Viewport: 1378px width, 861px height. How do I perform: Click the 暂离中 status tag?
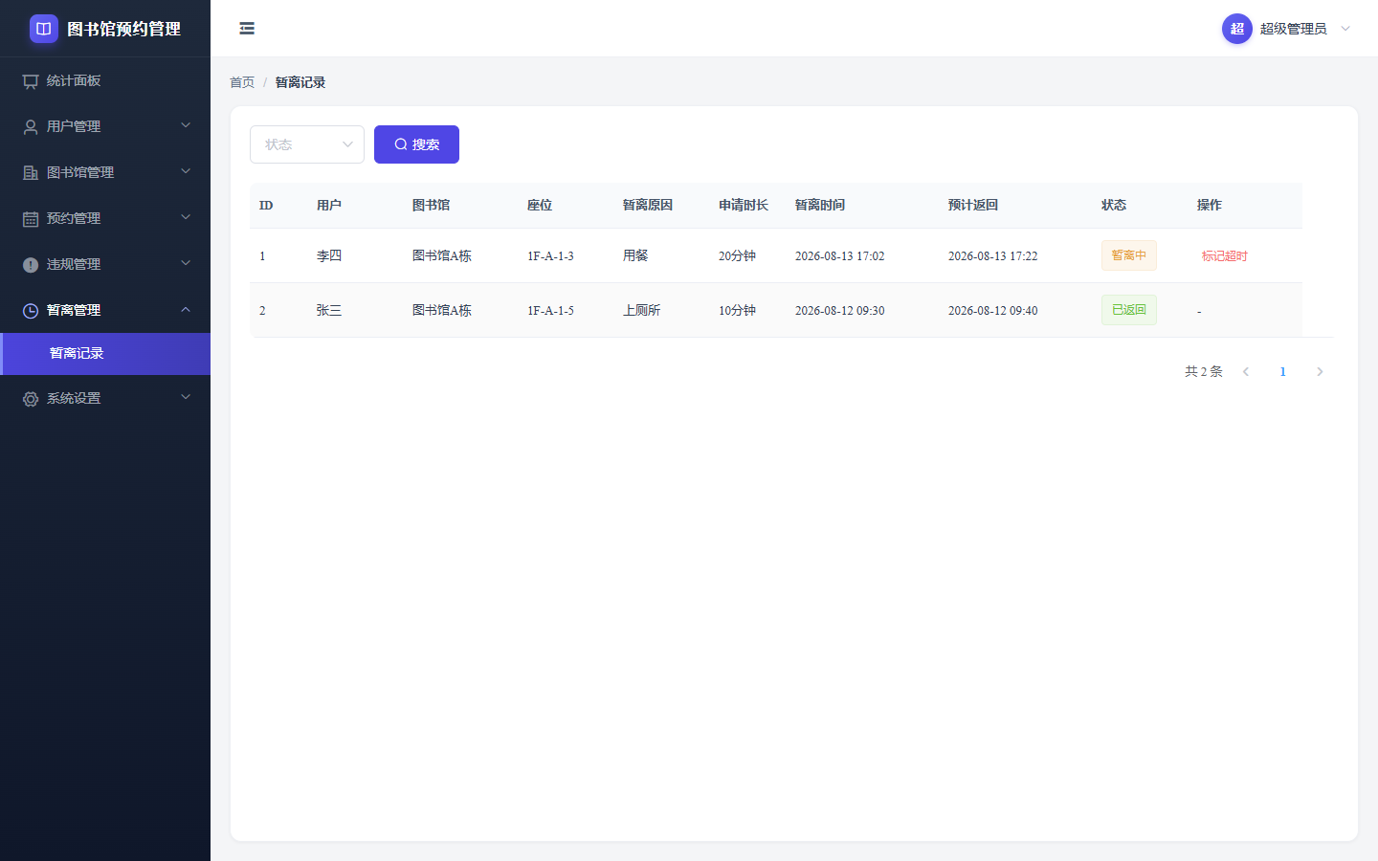click(1129, 255)
